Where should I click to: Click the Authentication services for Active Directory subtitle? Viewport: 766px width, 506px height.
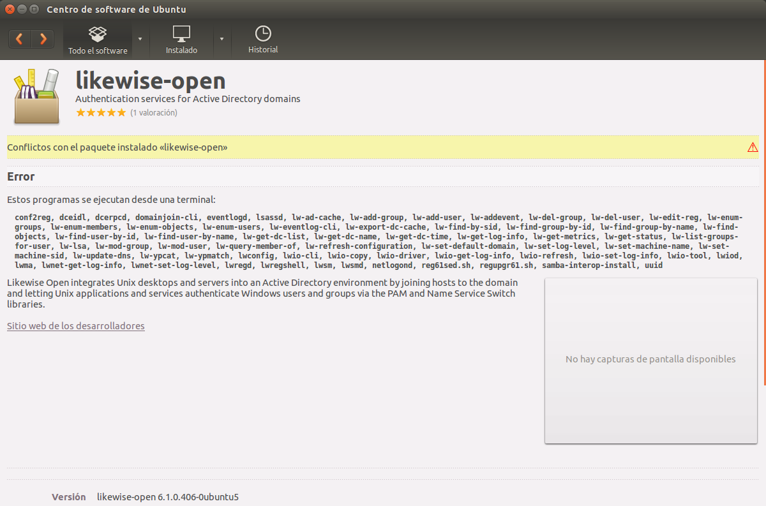[x=188, y=99]
